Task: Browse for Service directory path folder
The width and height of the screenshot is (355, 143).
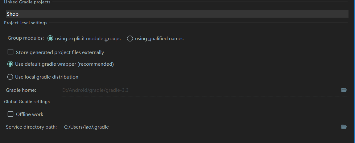Action: pos(344,127)
